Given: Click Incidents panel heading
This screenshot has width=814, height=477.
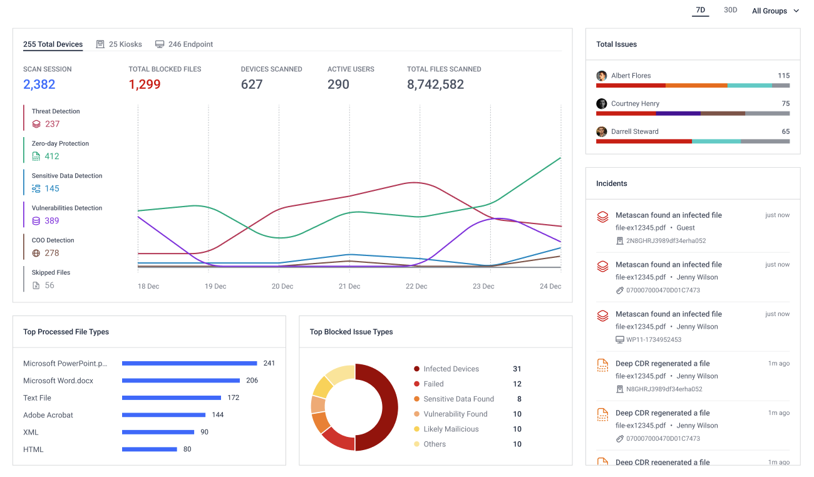Looking at the screenshot, I should pos(612,183).
